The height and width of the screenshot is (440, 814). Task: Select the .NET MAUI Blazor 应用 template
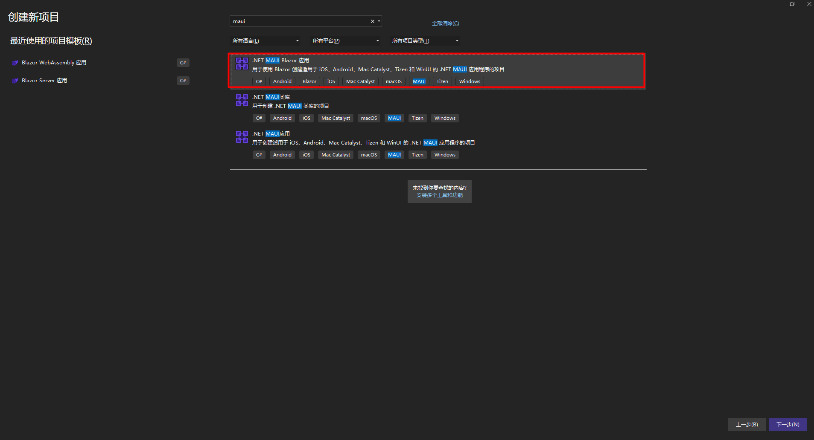click(x=437, y=71)
